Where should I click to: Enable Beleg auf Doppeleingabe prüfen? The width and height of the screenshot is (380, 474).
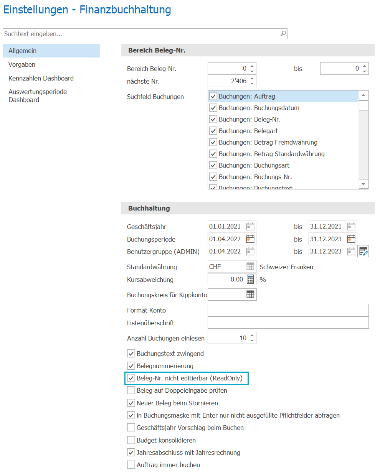coord(131,390)
